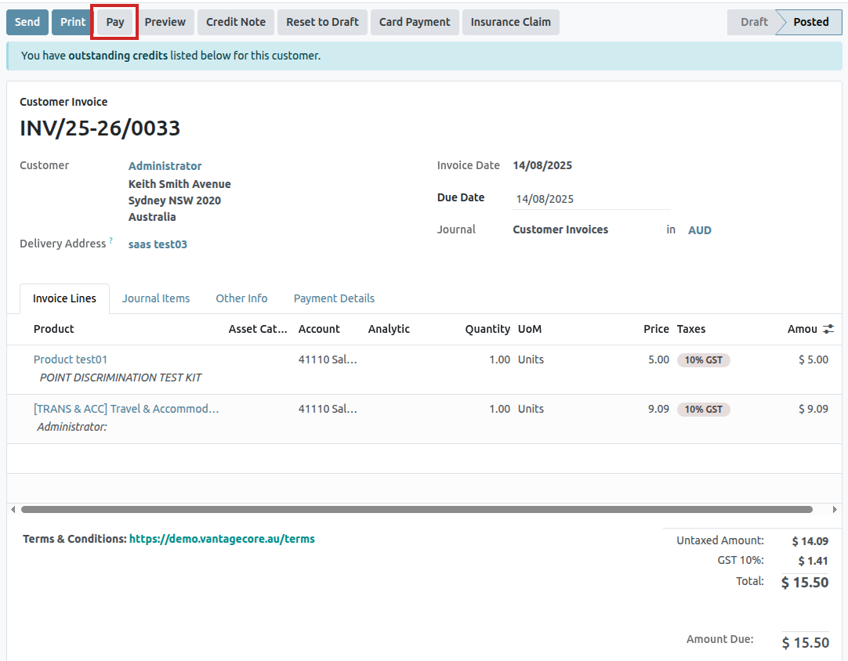Open the Administrator customer link

click(165, 166)
